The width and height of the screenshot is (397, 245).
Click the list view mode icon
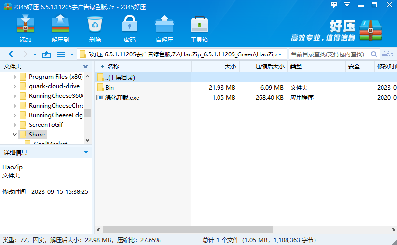(x=61, y=54)
